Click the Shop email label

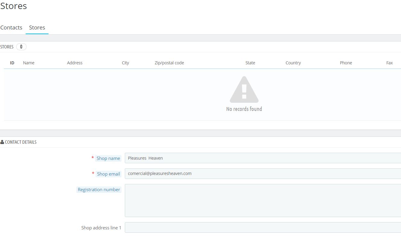(x=109, y=174)
